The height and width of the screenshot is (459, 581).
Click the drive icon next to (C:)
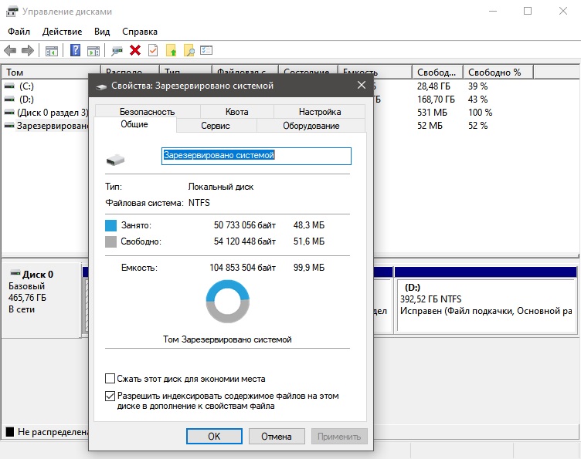[x=9, y=86]
